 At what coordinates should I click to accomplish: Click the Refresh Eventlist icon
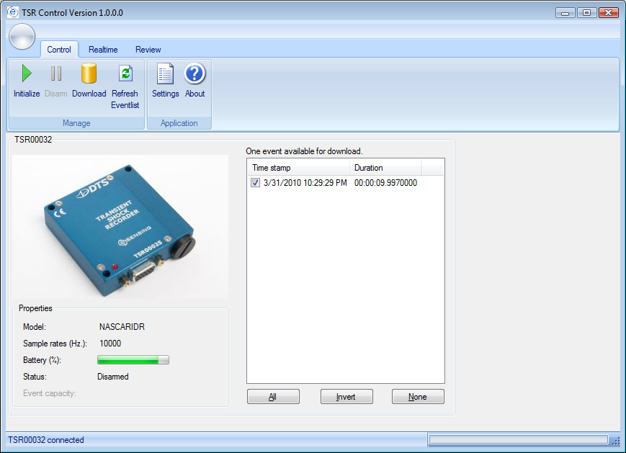[x=125, y=73]
